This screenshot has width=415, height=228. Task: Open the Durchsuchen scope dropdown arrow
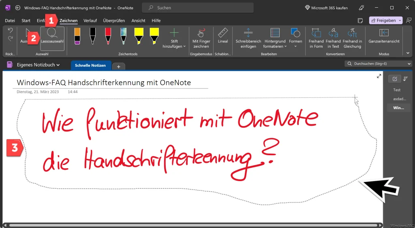tap(409, 63)
